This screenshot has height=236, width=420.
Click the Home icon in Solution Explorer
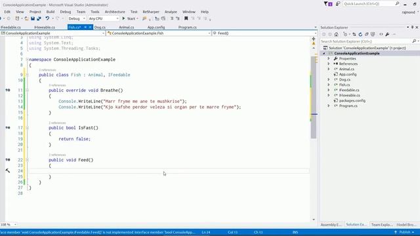pyautogui.click(x=336, y=34)
